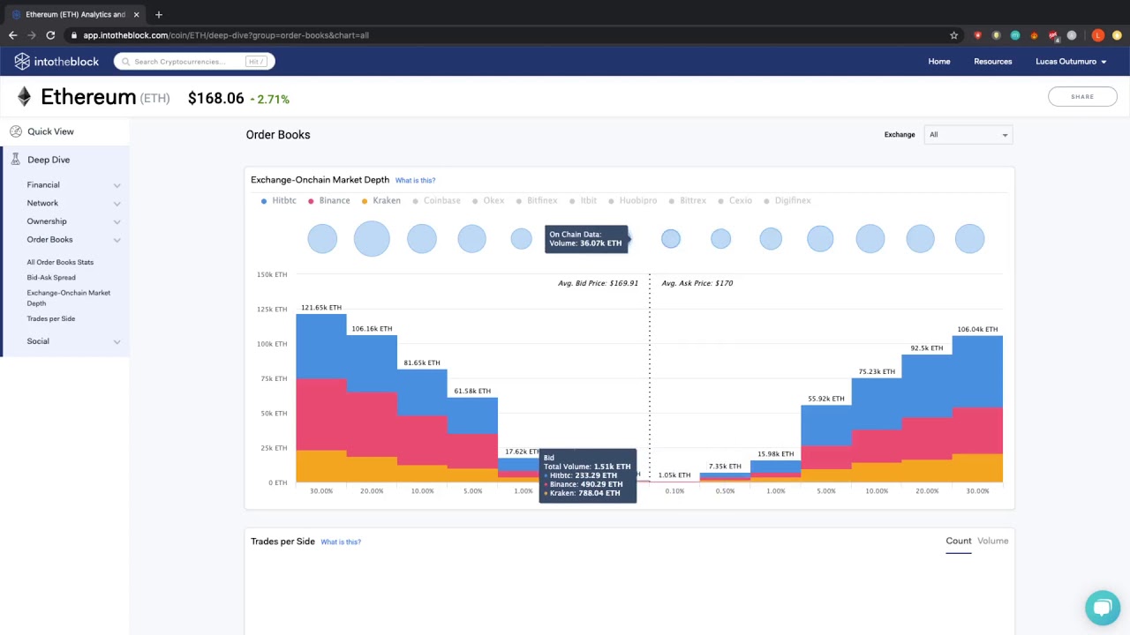
Task: Enable Cexio exchange in legend
Action: tap(735, 200)
